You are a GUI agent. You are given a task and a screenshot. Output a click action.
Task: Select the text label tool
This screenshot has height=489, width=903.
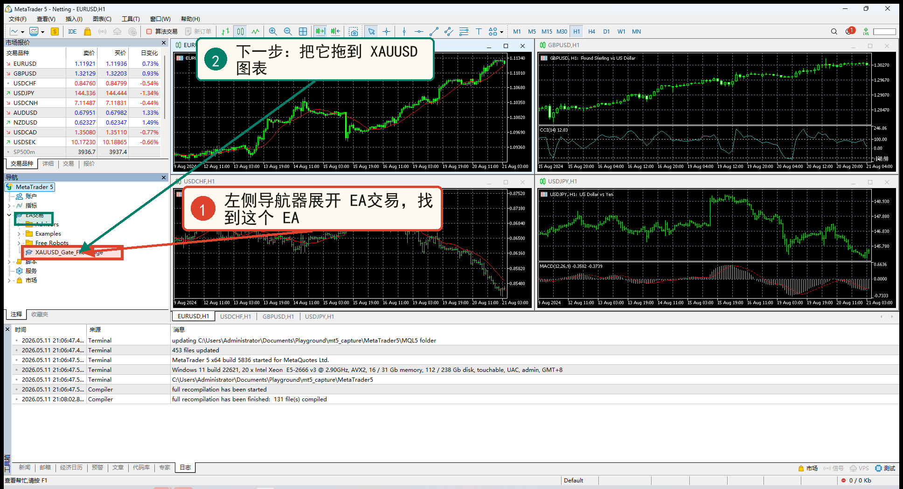point(479,31)
